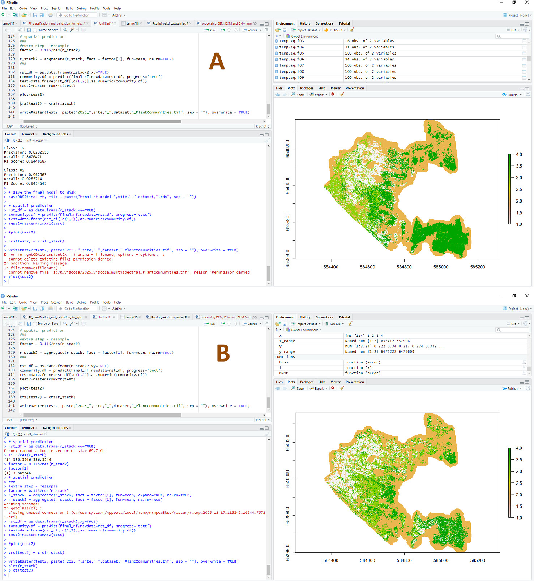Click New File icon in top RStudio window
Viewport: 534px width, 581px height.
pos(3,15)
